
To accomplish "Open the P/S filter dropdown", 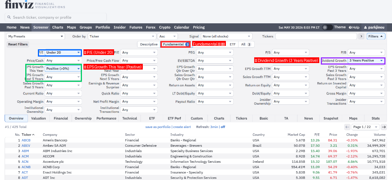I will tap(291, 52).
